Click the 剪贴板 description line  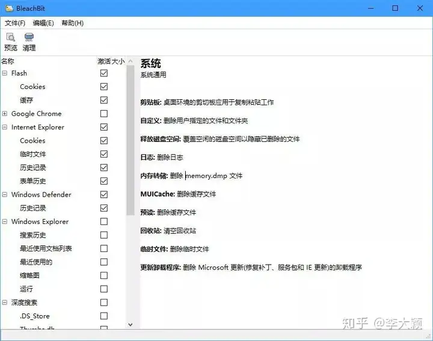pos(207,102)
